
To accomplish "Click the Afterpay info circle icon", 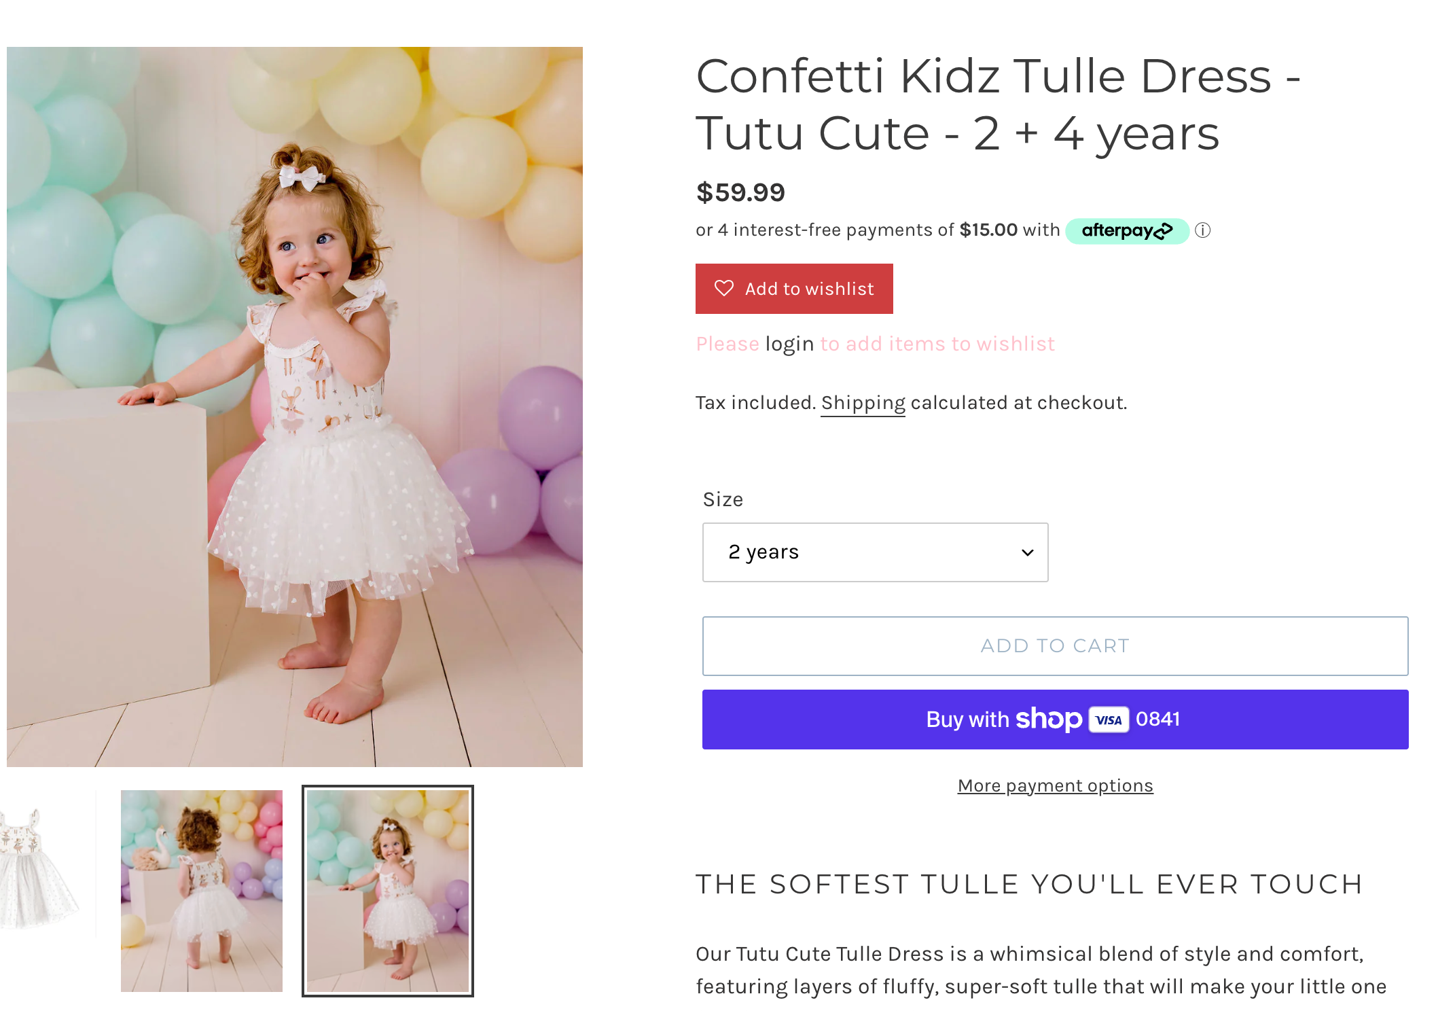I will (1202, 230).
